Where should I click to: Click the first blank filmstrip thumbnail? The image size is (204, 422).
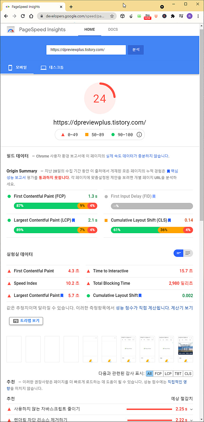(14, 349)
